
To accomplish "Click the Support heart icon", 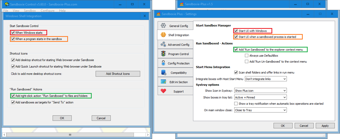I will (163, 91).
